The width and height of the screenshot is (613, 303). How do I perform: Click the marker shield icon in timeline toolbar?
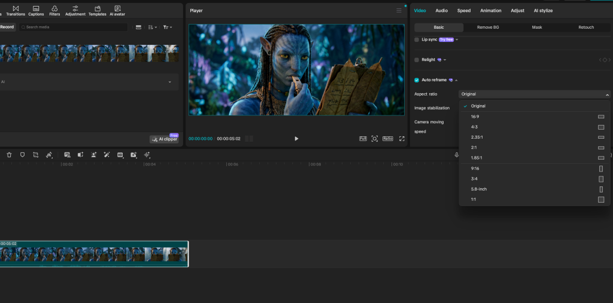pos(22,155)
